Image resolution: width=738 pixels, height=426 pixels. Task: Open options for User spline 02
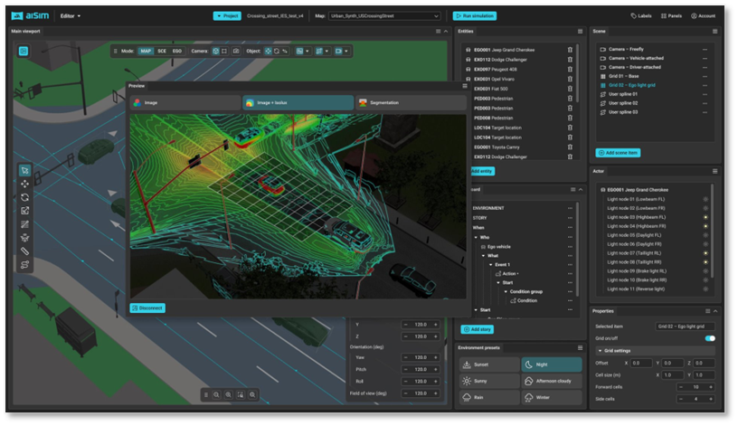705,103
